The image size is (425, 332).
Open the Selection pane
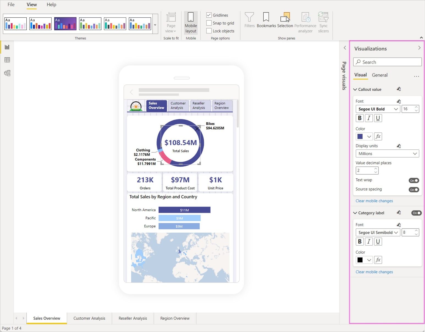point(285,20)
